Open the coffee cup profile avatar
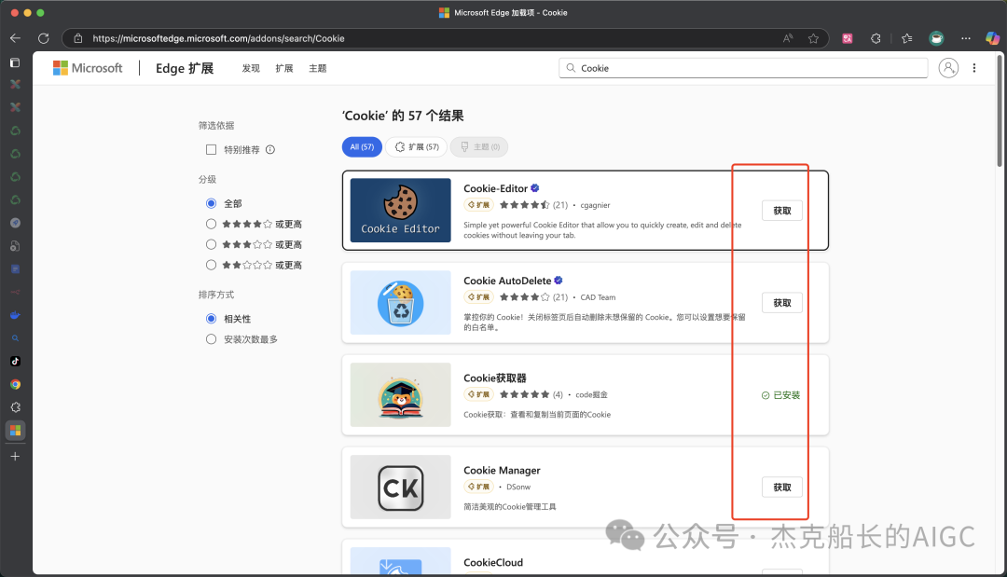1007x577 pixels. click(x=936, y=38)
